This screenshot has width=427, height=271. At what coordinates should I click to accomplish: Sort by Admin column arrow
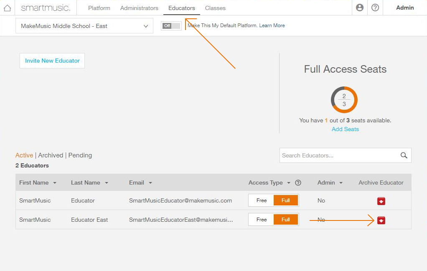[x=341, y=183]
